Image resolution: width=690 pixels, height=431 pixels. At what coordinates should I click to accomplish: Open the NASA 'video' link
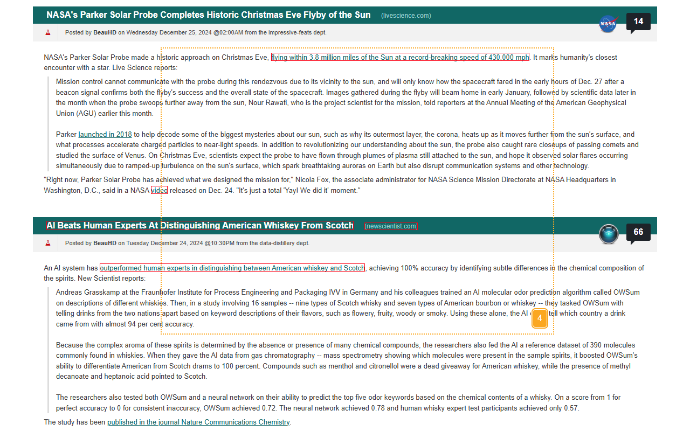pos(159,190)
